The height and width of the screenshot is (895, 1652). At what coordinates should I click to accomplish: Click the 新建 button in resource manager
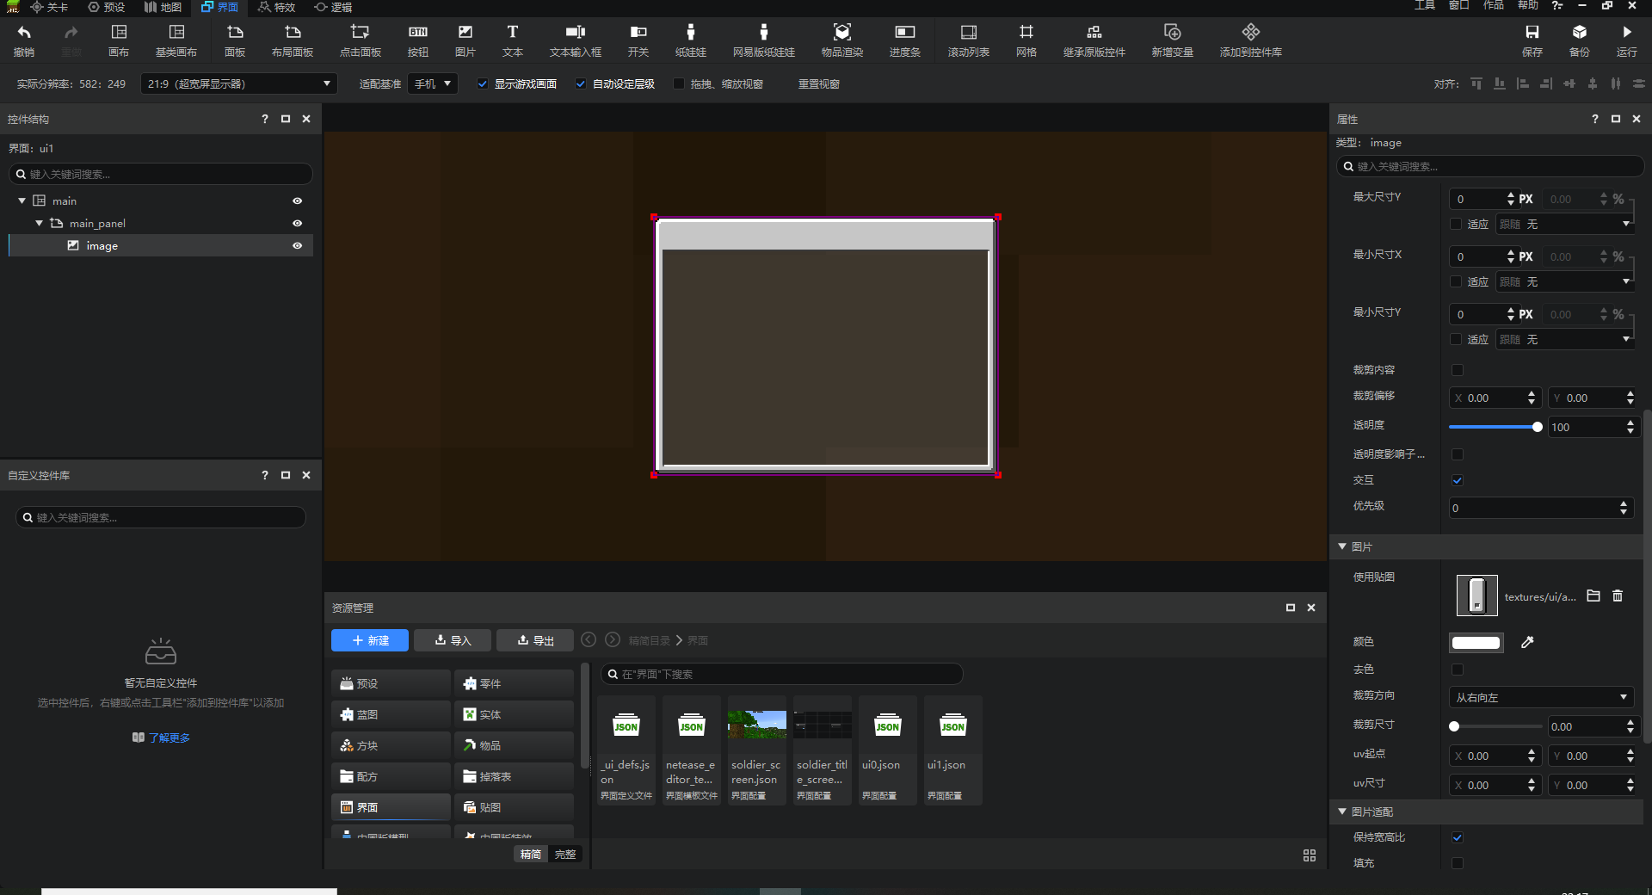pyautogui.click(x=370, y=640)
